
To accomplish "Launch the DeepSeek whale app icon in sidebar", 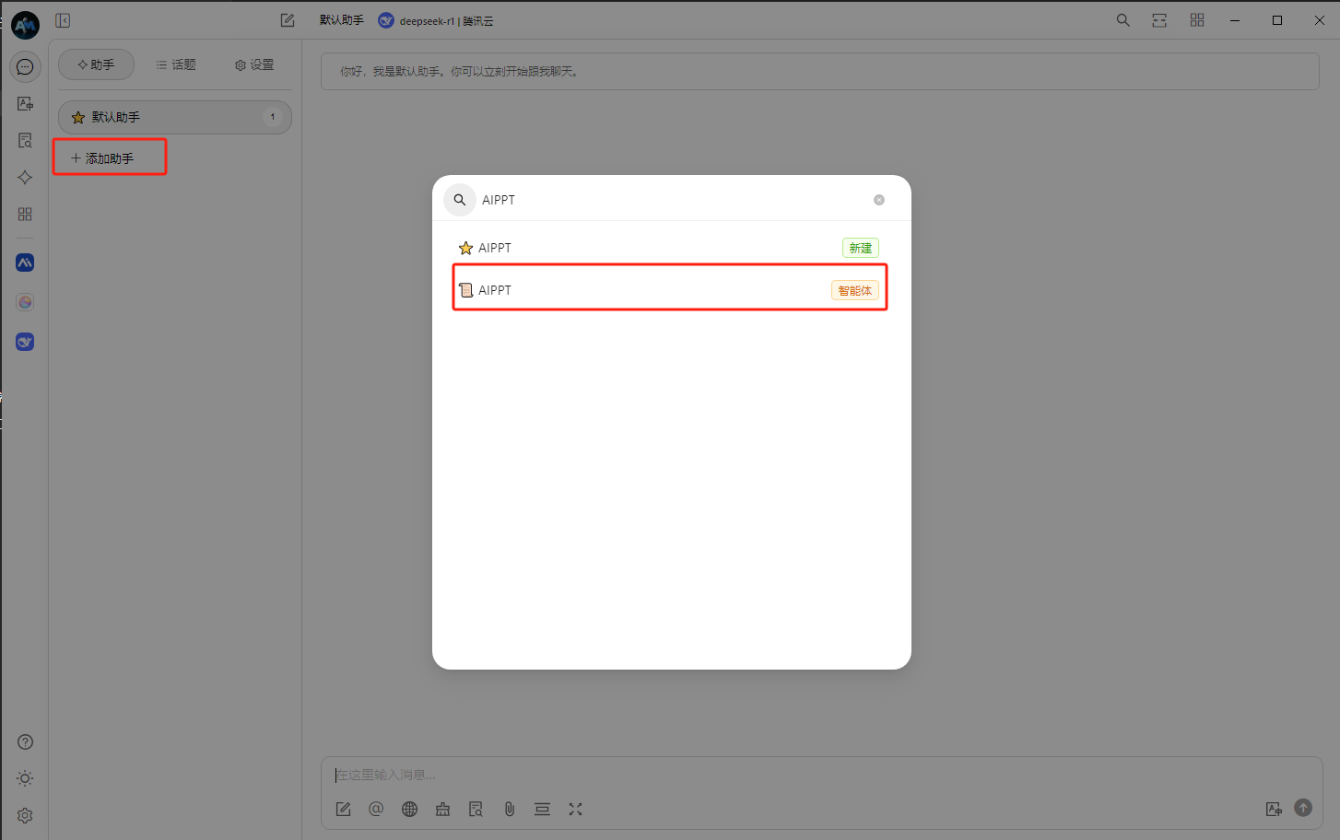I will click(25, 342).
